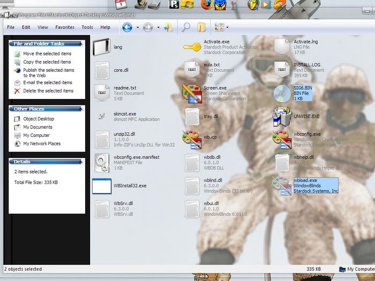Select the tray.dll file icon

pyautogui.click(x=192, y=117)
